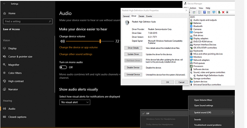Click the Update Driver button
Viewport: 247px width, 128px height.
point(133,54)
